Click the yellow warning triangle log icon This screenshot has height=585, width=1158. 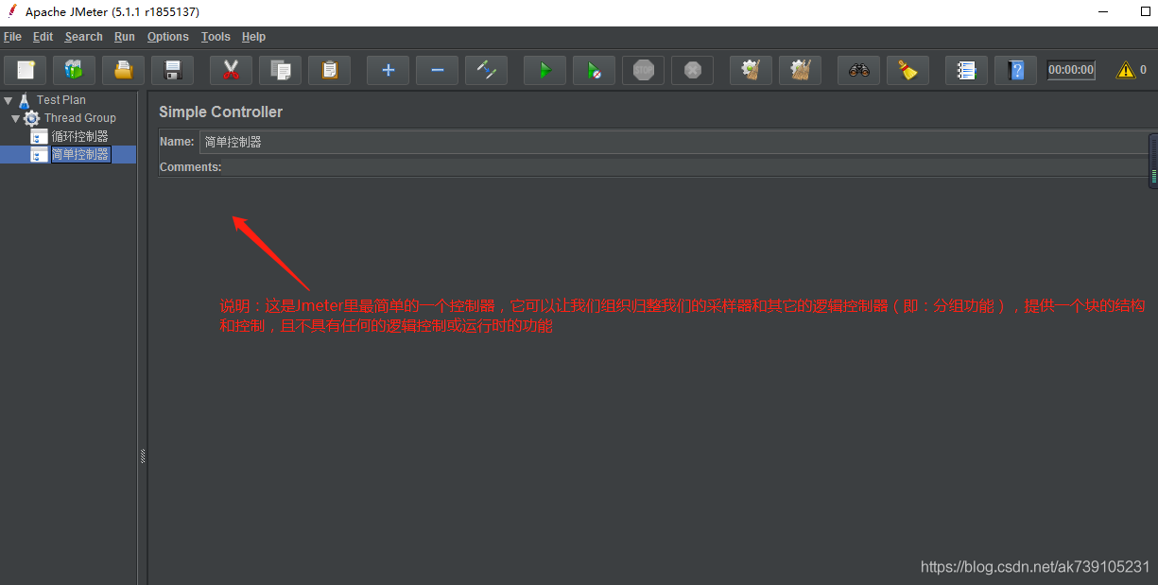click(x=1125, y=70)
